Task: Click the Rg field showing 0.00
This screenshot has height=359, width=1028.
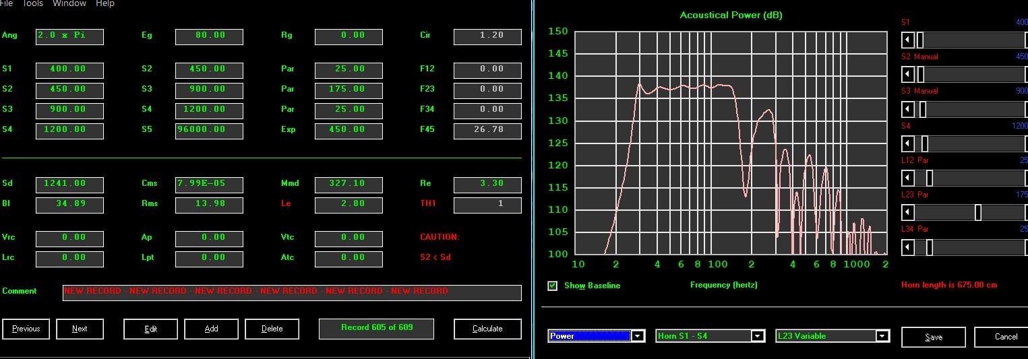Action: [349, 36]
